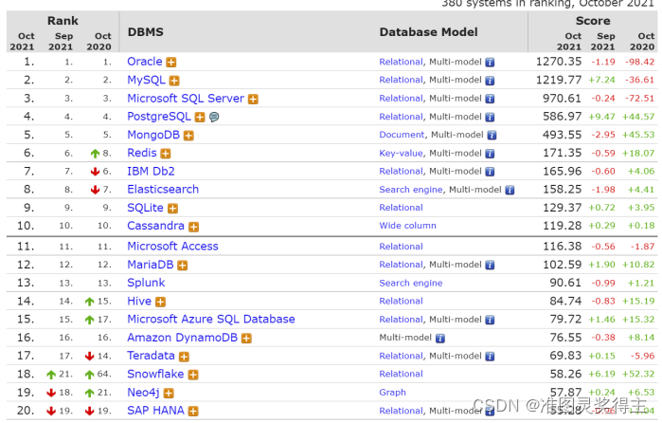The width and height of the screenshot is (662, 423).
Task: Click the Relational link in SQLite row
Action: pos(401,208)
